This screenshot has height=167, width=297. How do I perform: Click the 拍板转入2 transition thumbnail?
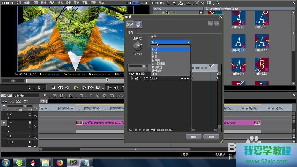[238, 18]
